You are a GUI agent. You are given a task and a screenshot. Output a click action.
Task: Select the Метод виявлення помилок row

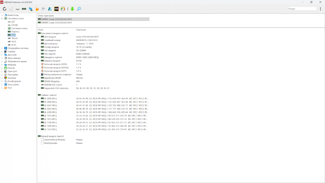click(93, 74)
